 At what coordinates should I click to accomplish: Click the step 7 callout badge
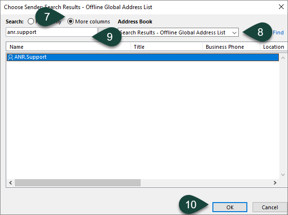click(x=47, y=16)
